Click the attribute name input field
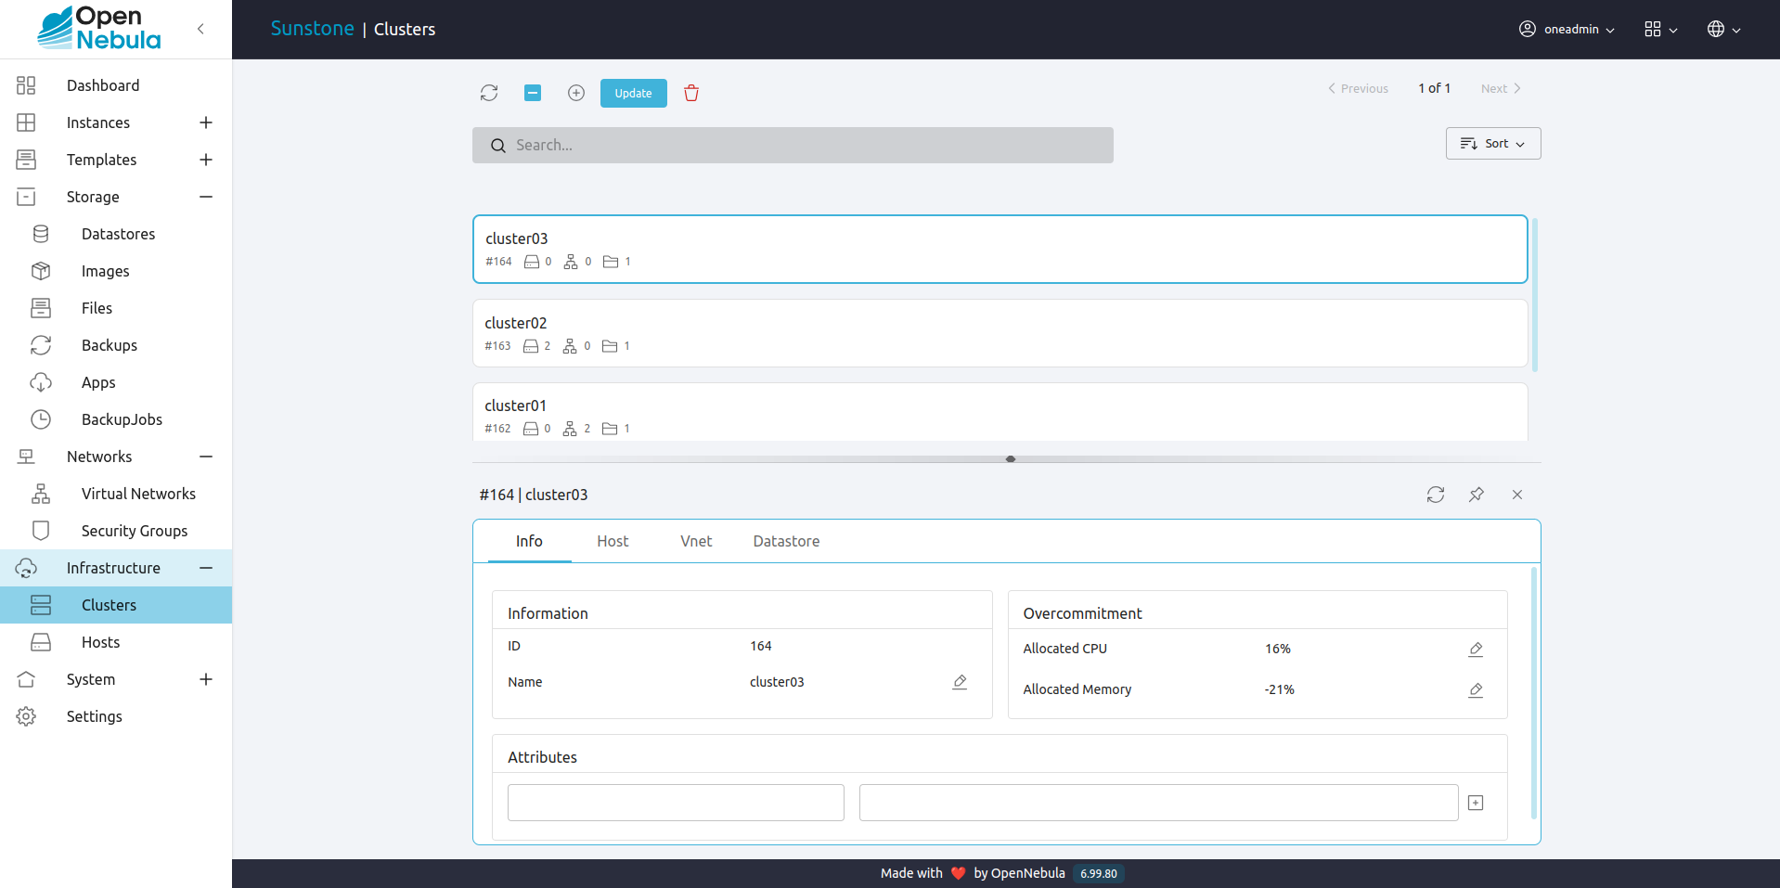1780x888 pixels. pos(676,803)
